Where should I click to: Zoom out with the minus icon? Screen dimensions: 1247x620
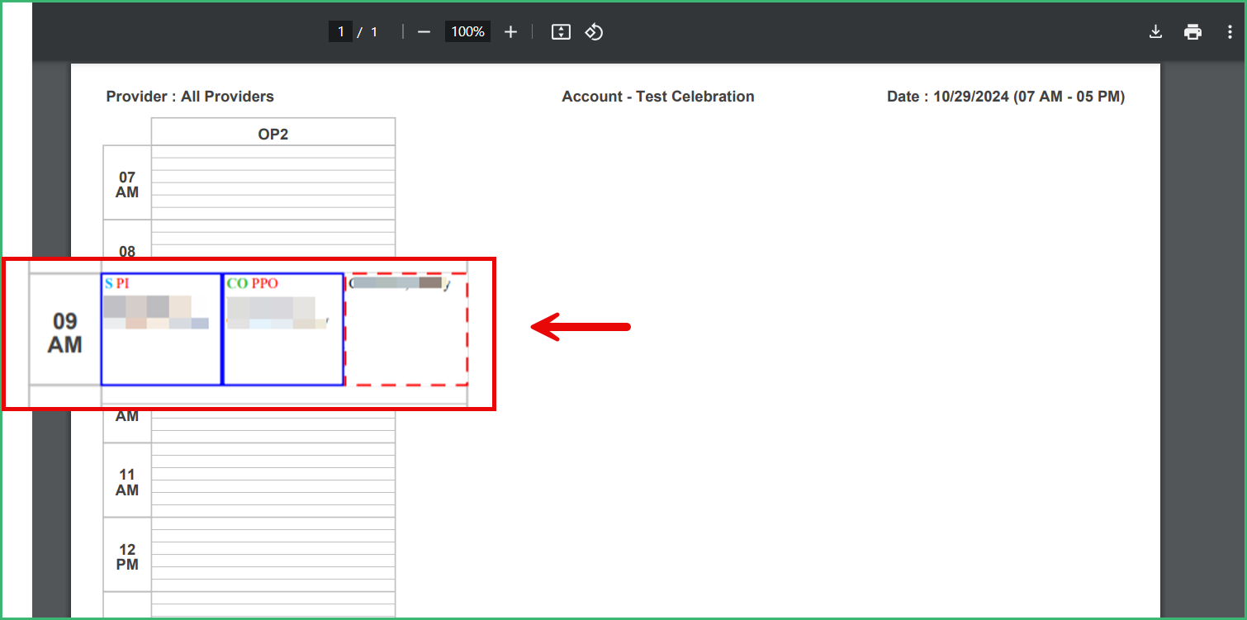(x=424, y=32)
